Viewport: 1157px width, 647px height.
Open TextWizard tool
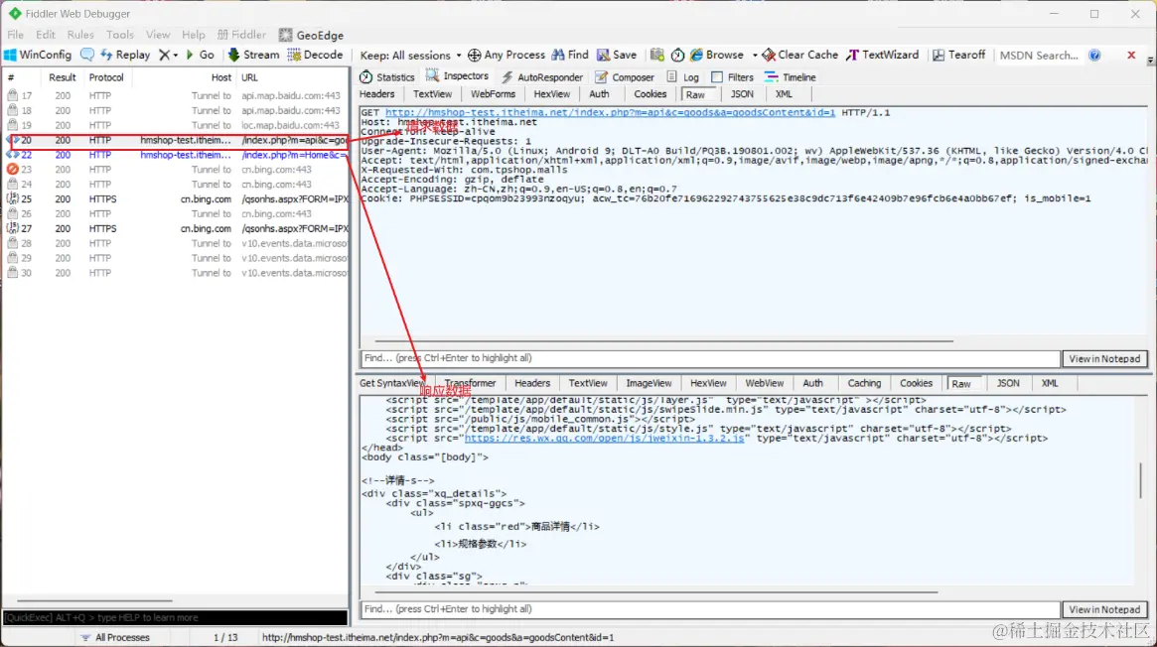click(883, 55)
